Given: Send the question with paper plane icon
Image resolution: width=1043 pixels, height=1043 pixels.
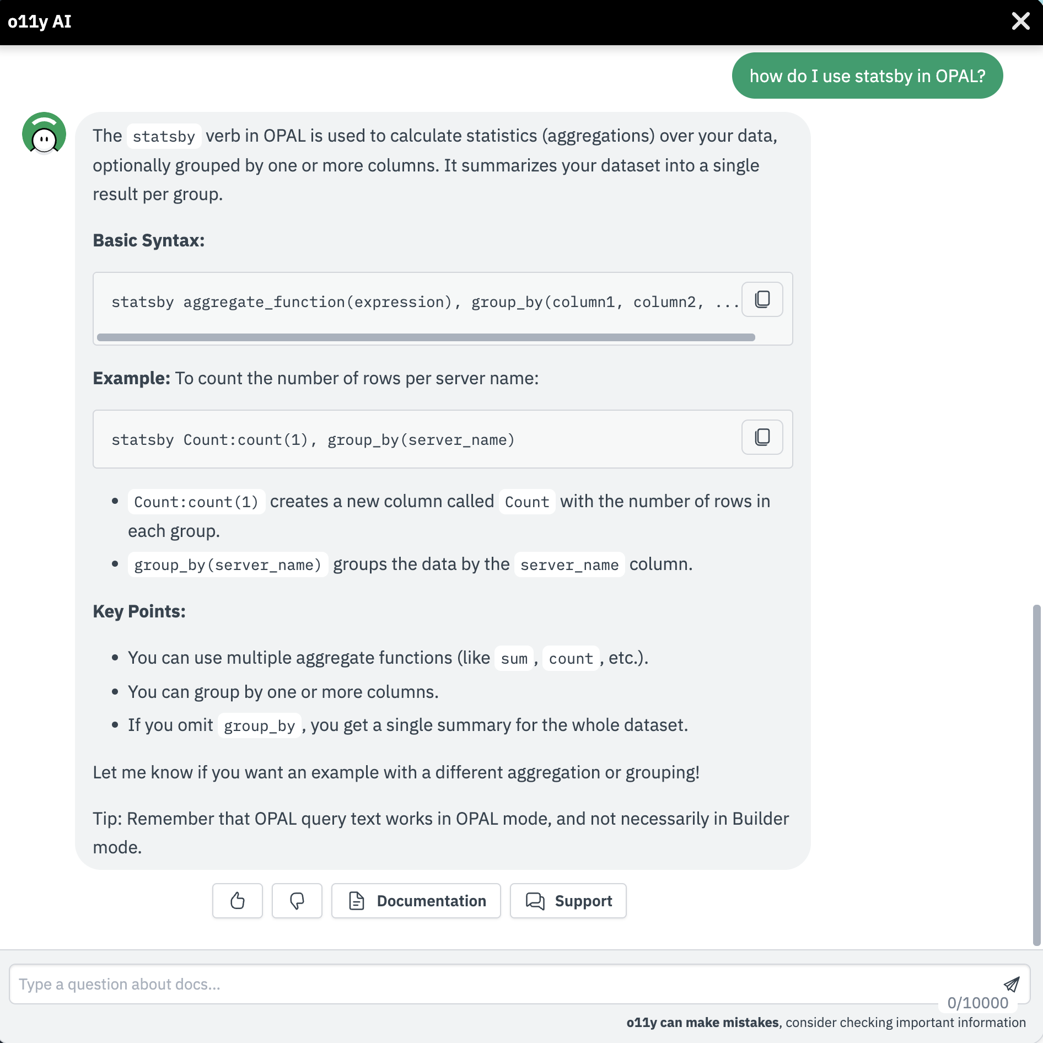Looking at the screenshot, I should (1011, 984).
